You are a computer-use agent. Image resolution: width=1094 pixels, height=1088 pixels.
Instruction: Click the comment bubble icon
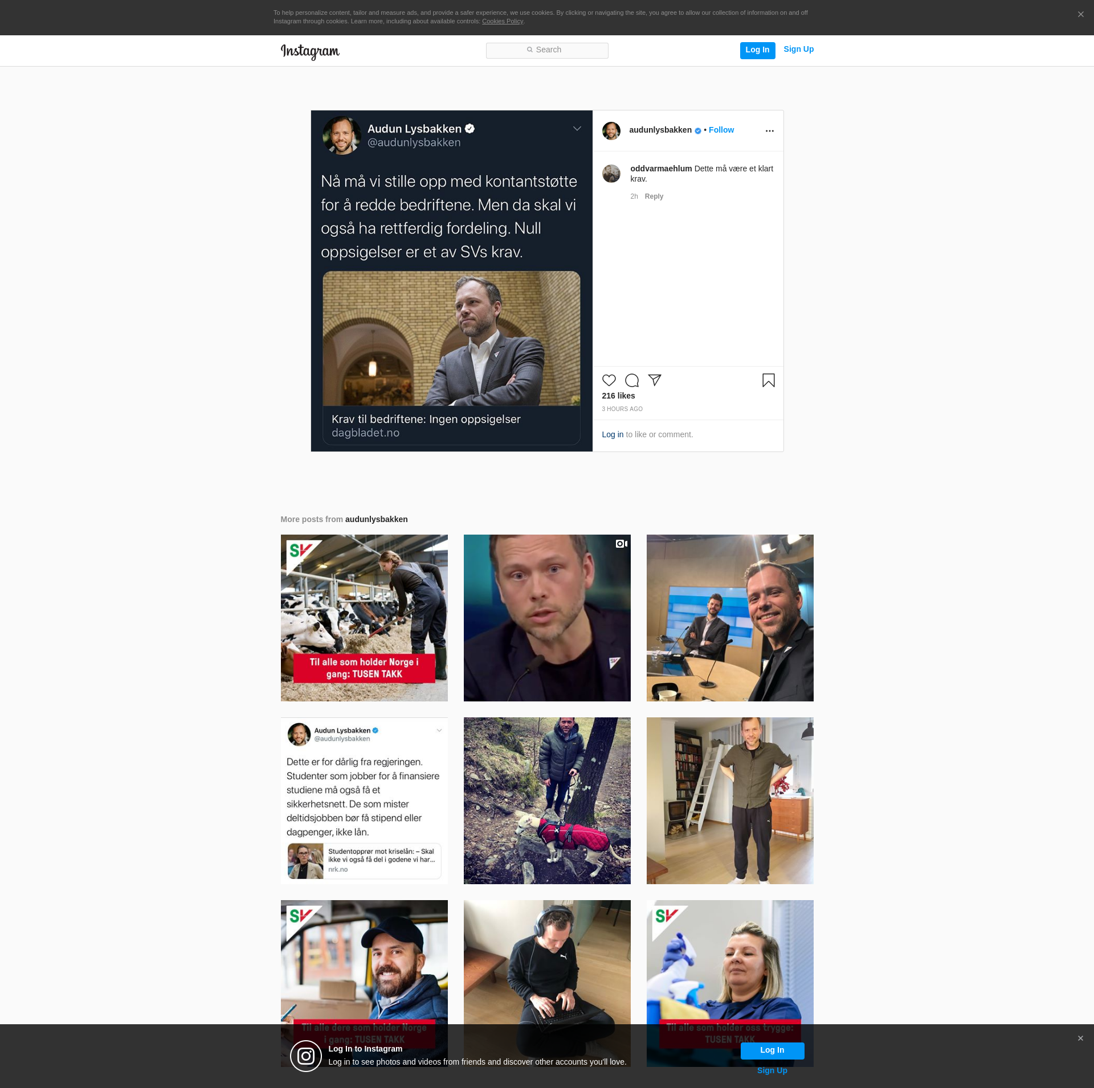click(x=632, y=380)
